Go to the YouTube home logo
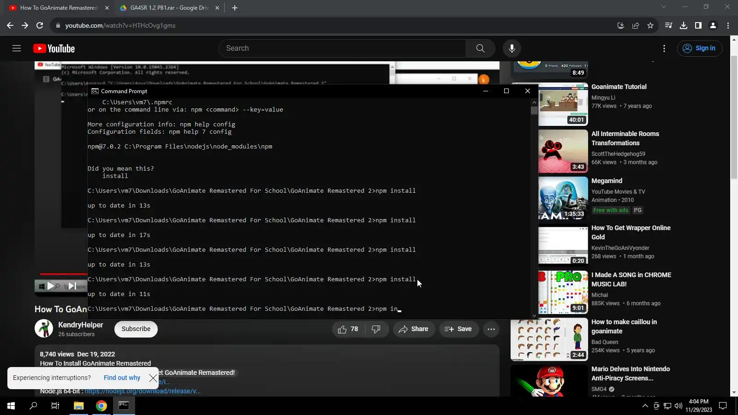Viewport: 738px width, 415px height. click(54, 48)
